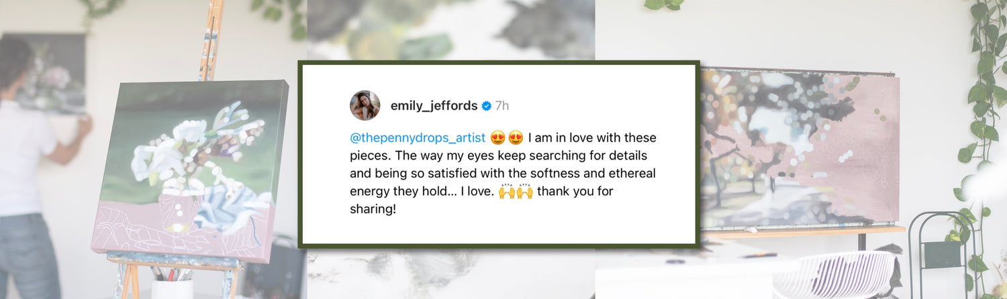The height and width of the screenshot is (299, 1007).
Task: Click the first raised hands emoji
Action: [x=506, y=191]
